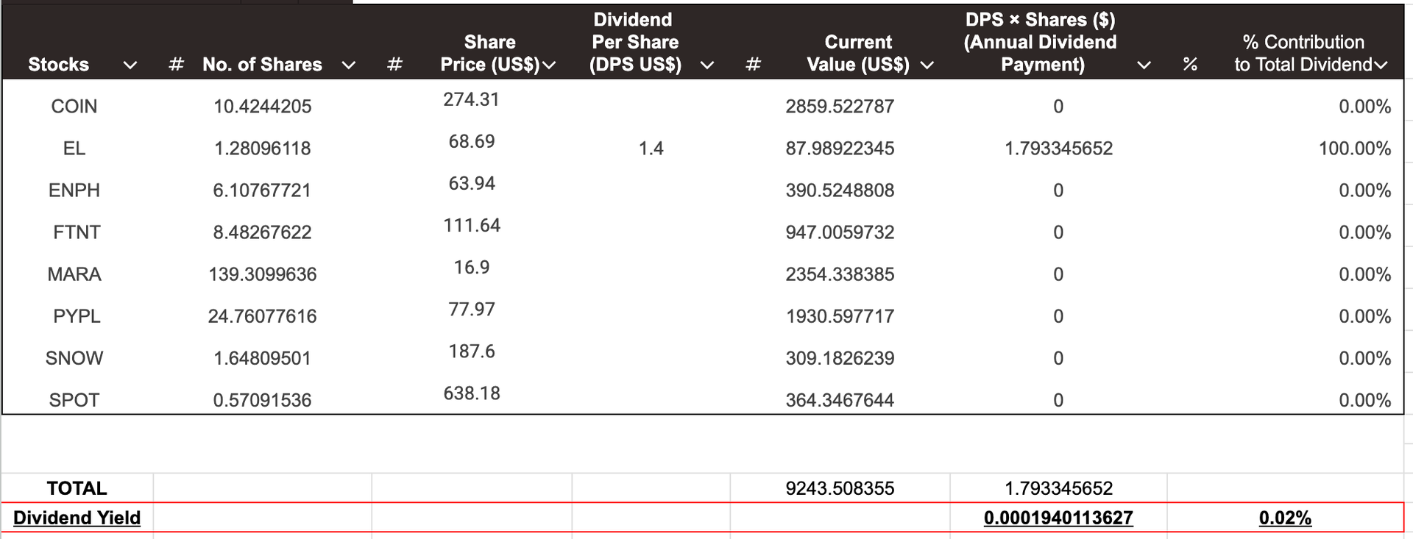Select EL annual dividend payment 1.793345652
This screenshot has height=539, width=1413.
tap(1058, 149)
